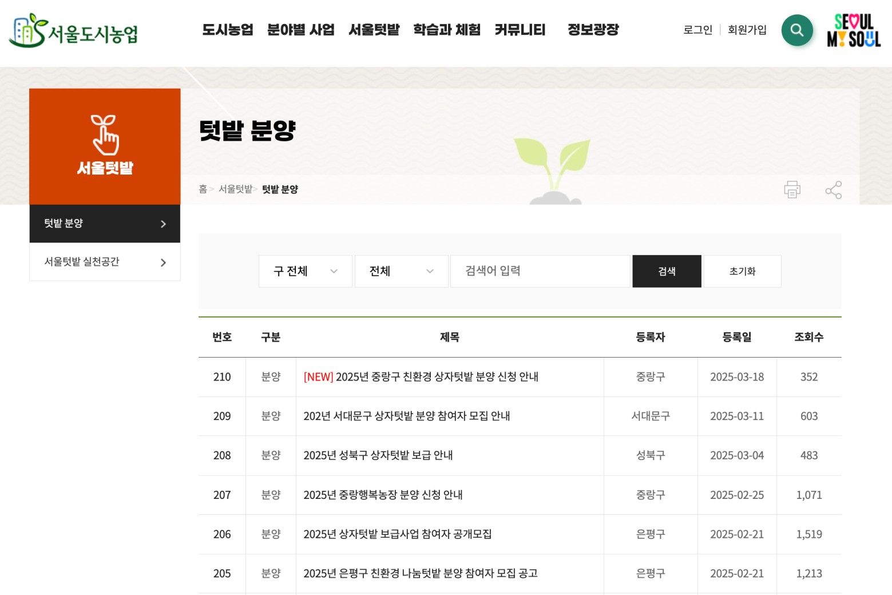Click row number 209
Image resolution: width=892 pixels, height=595 pixels.
[x=222, y=416]
